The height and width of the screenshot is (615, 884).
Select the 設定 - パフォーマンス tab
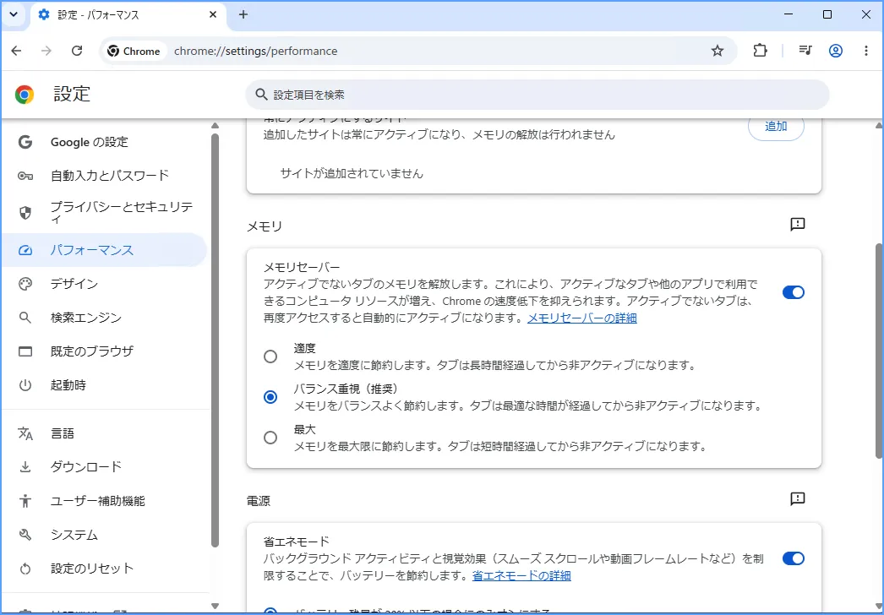click(x=128, y=14)
